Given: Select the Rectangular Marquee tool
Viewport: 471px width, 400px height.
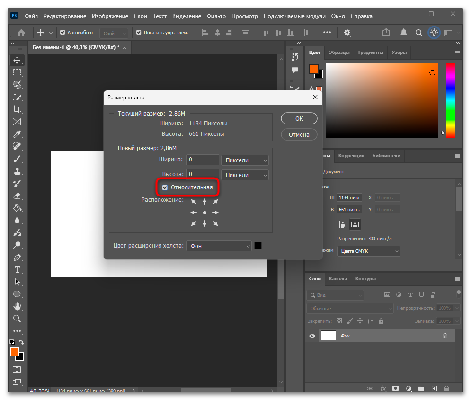Looking at the screenshot, I should click(x=17, y=72).
